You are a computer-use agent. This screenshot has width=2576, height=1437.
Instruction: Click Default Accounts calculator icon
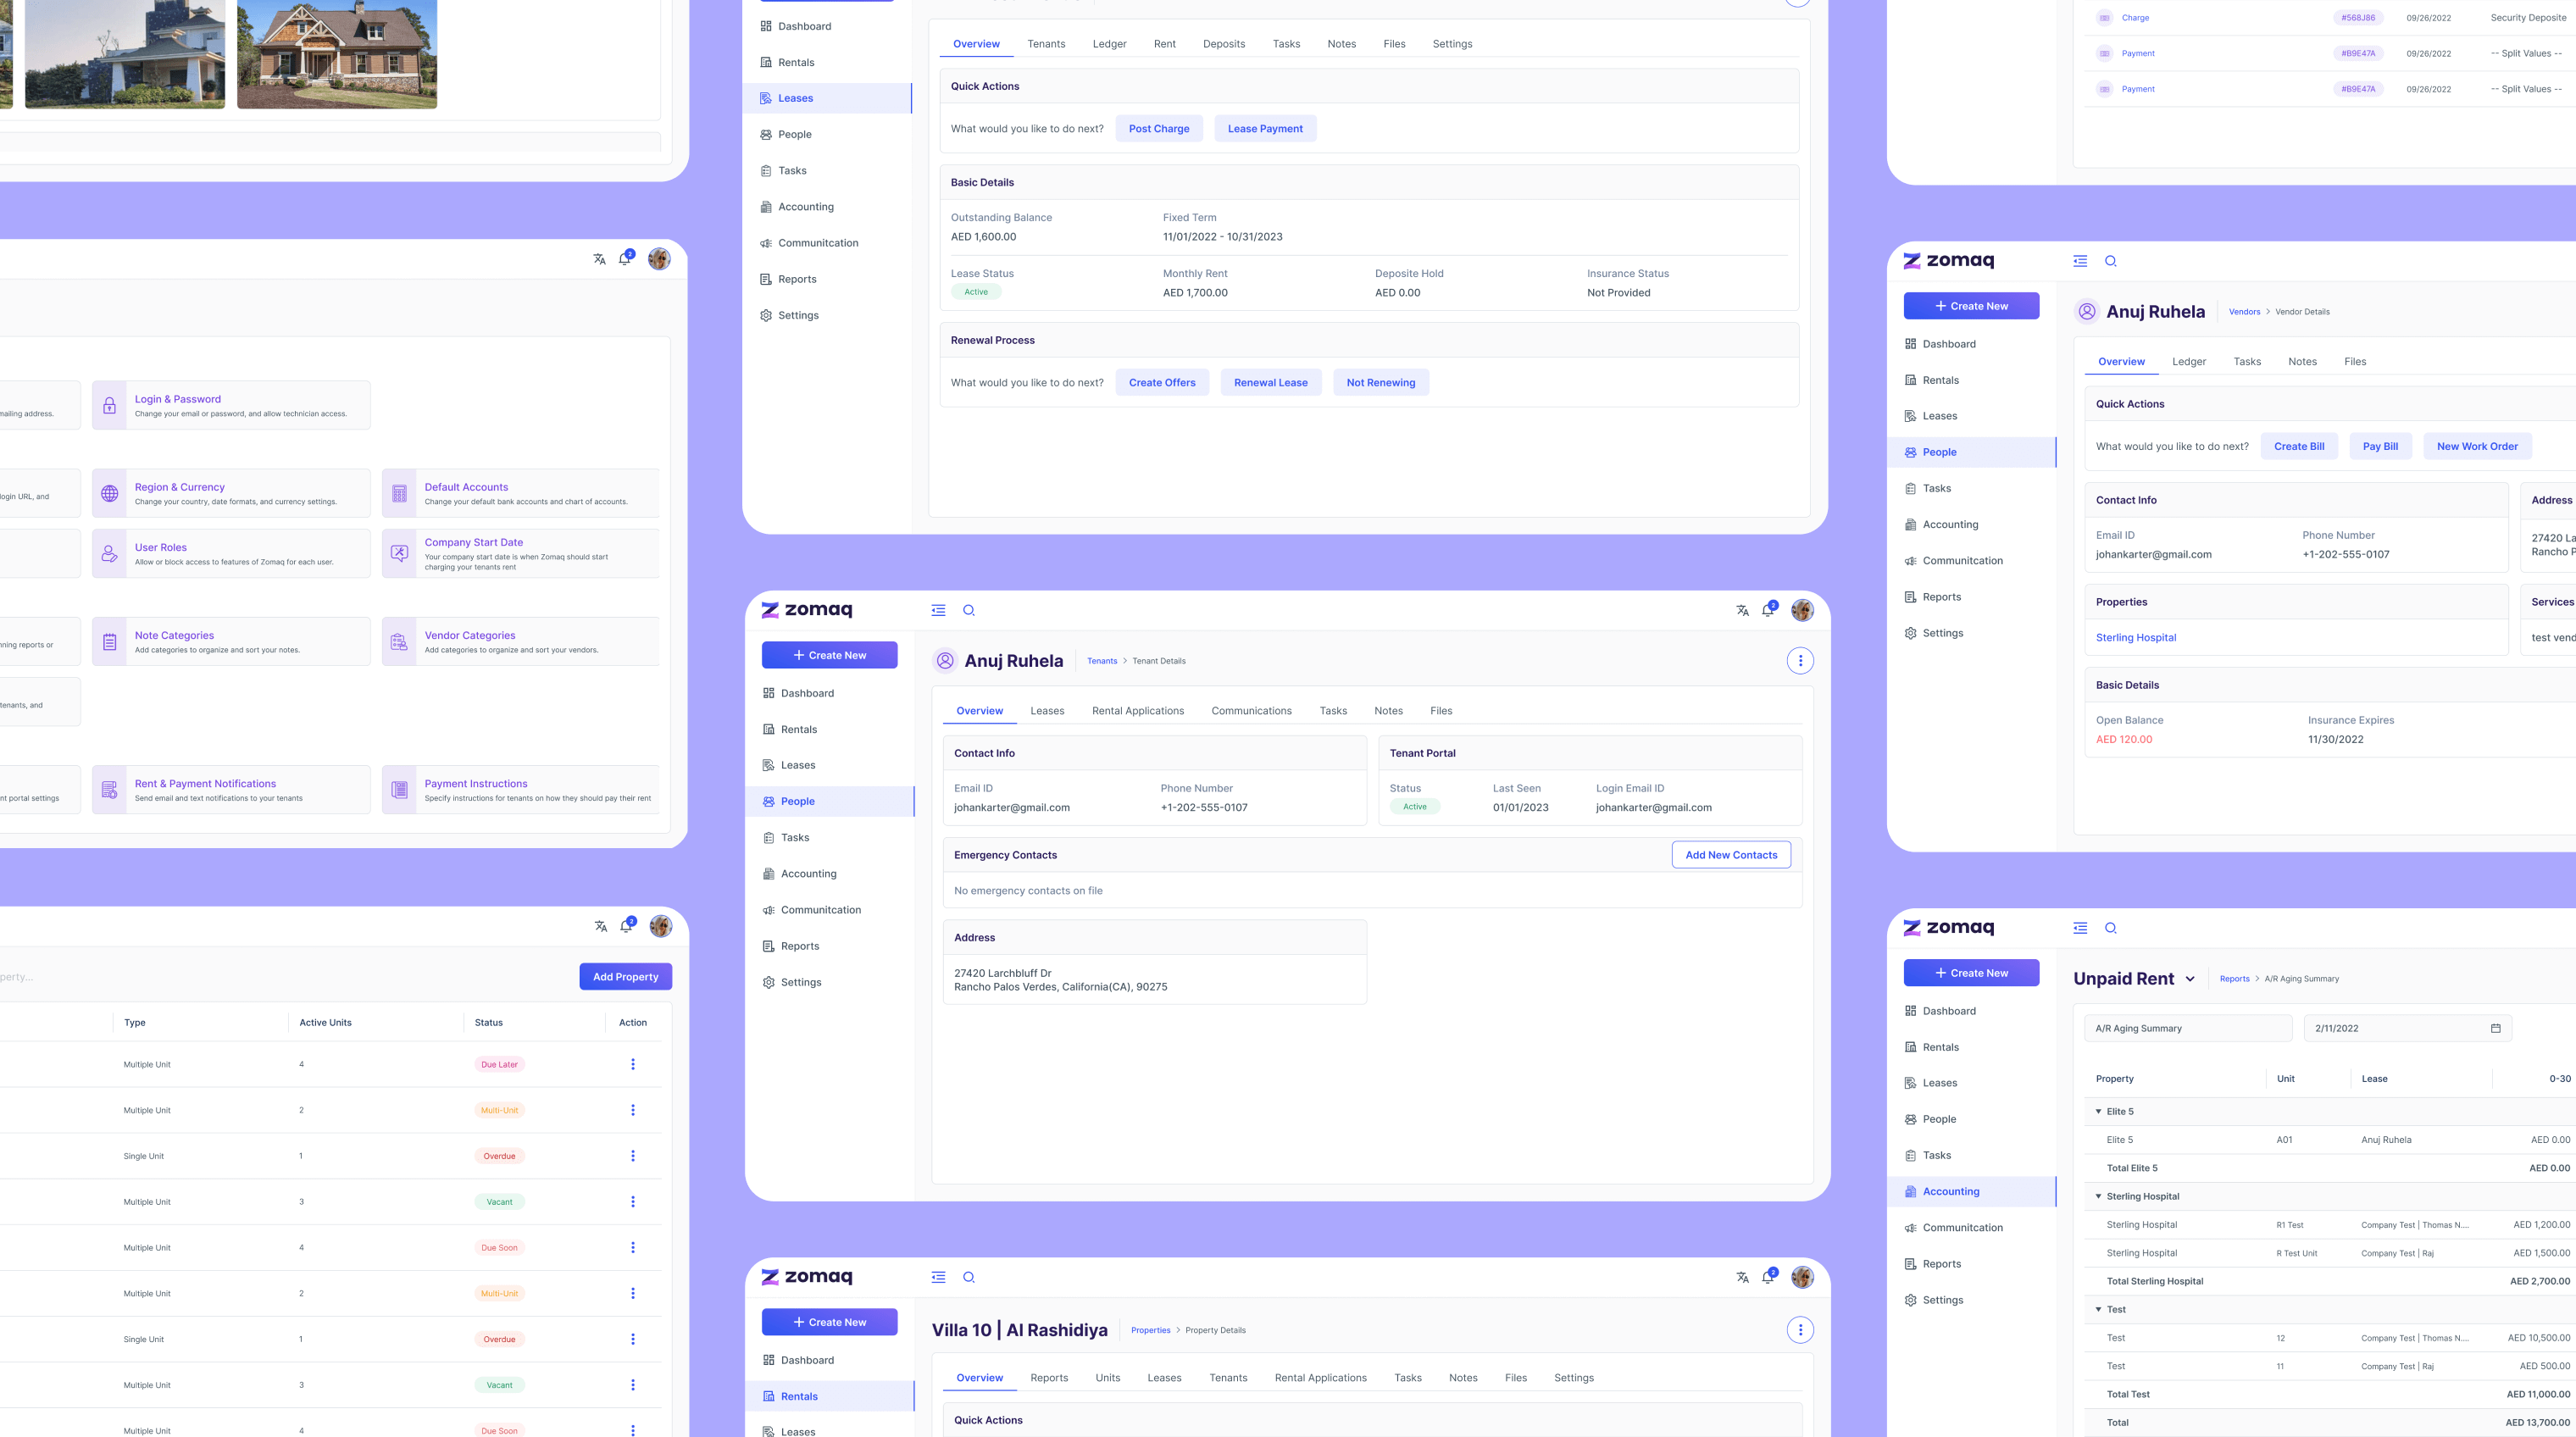[399, 493]
